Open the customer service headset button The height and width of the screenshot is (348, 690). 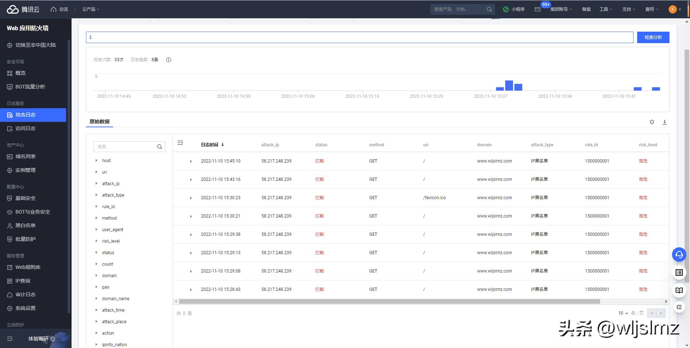point(679,255)
